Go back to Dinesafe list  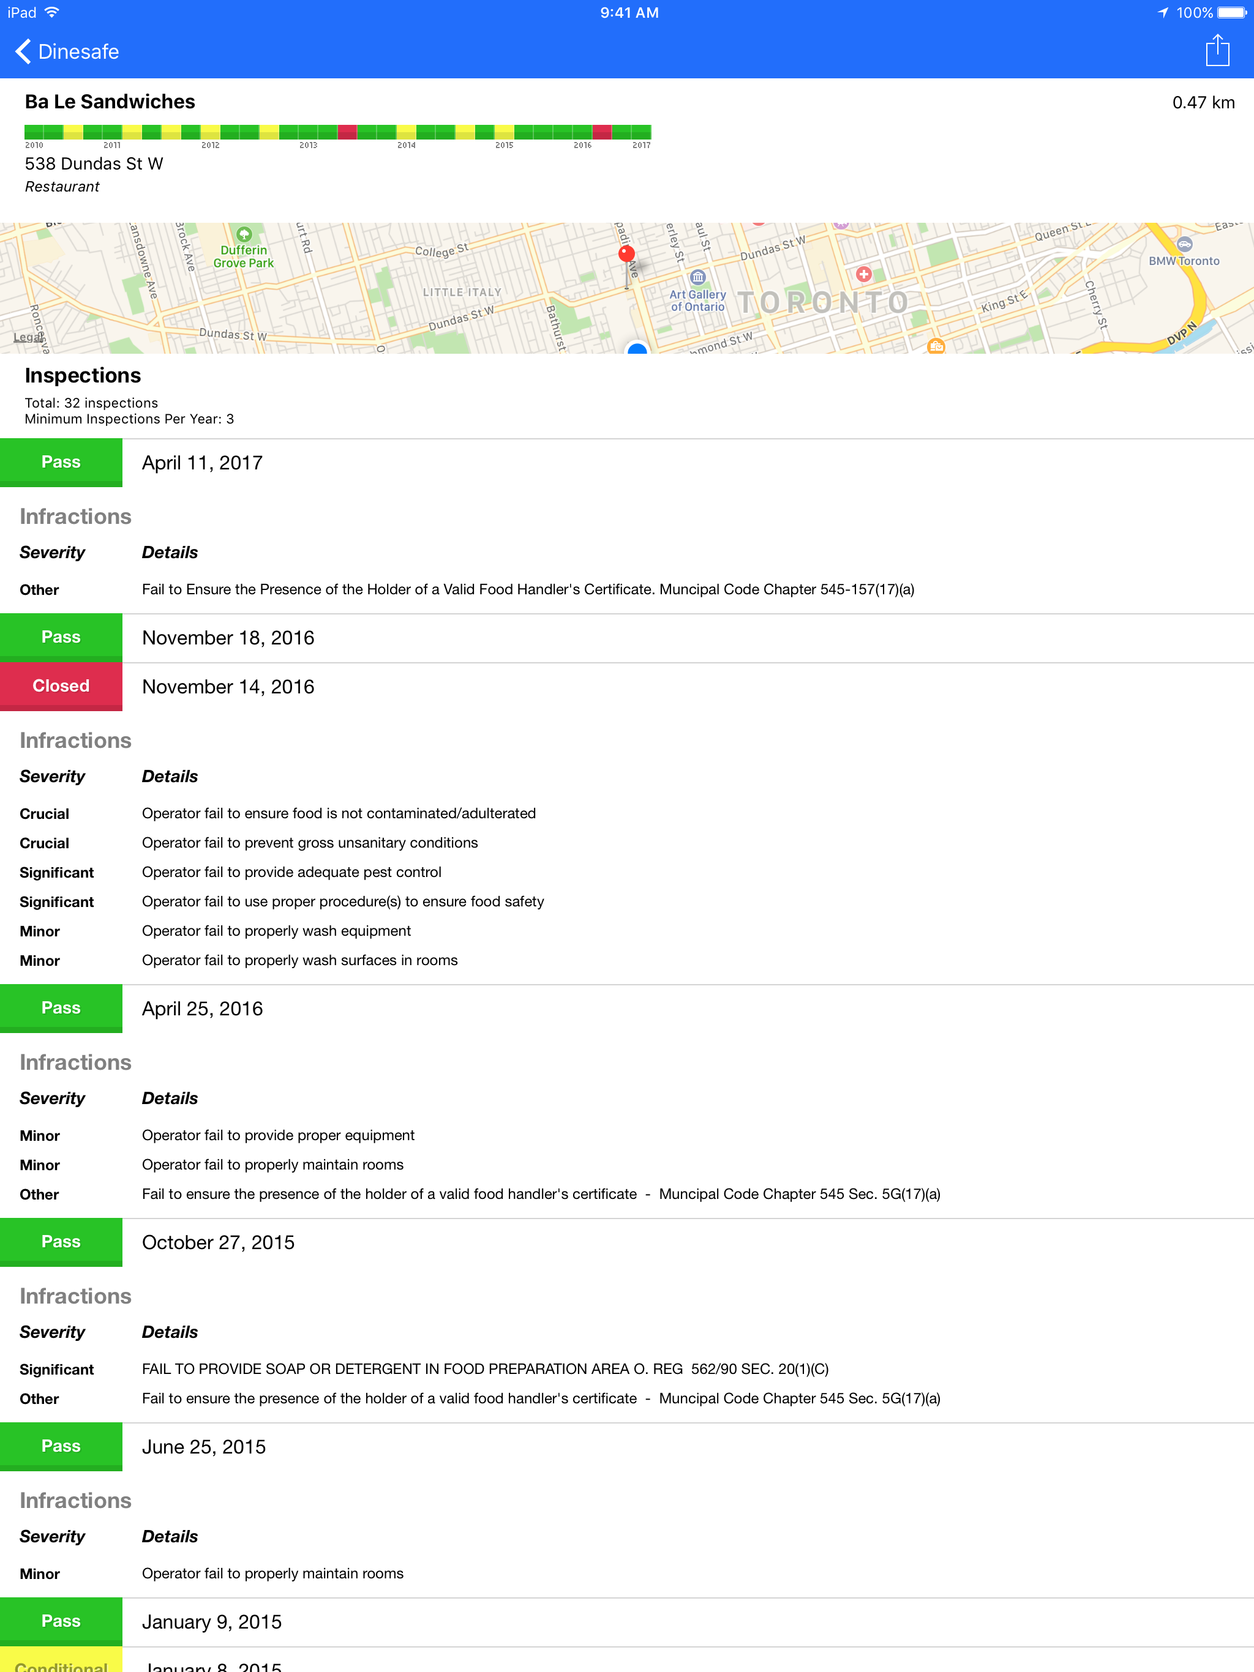point(67,51)
